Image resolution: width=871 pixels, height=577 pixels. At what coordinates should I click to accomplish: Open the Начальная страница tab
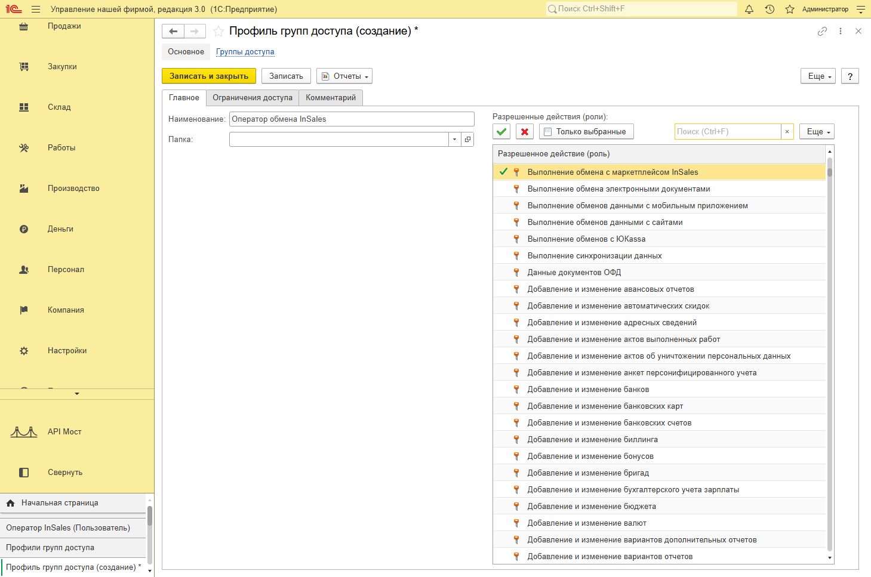(73, 503)
